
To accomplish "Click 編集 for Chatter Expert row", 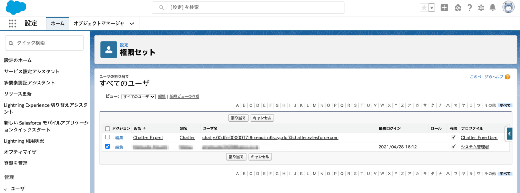I will 119,138.
